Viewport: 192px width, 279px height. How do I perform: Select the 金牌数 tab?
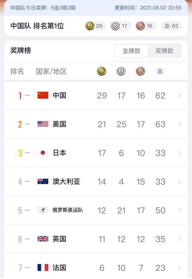click(x=131, y=51)
